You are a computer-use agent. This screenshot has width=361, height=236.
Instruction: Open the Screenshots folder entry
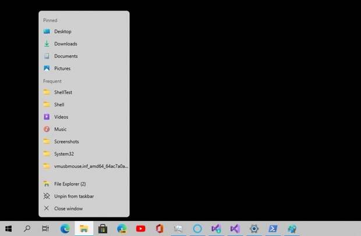coord(84,142)
